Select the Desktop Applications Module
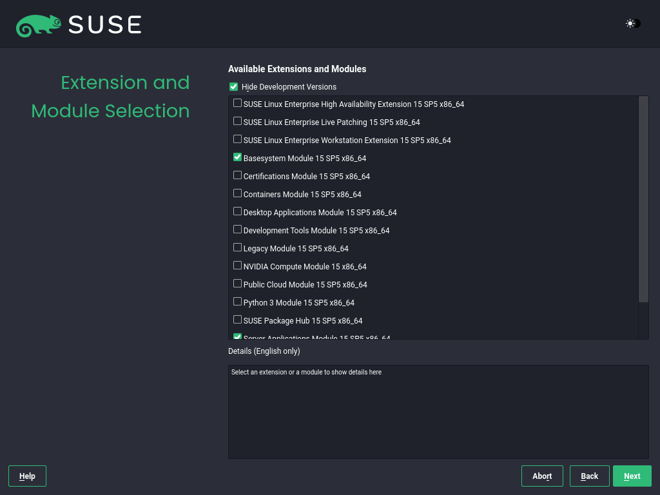This screenshot has width=660, height=495. pyautogui.click(x=237, y=211)
